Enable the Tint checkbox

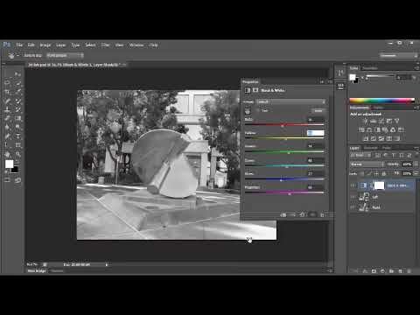(x=258, y=110)
